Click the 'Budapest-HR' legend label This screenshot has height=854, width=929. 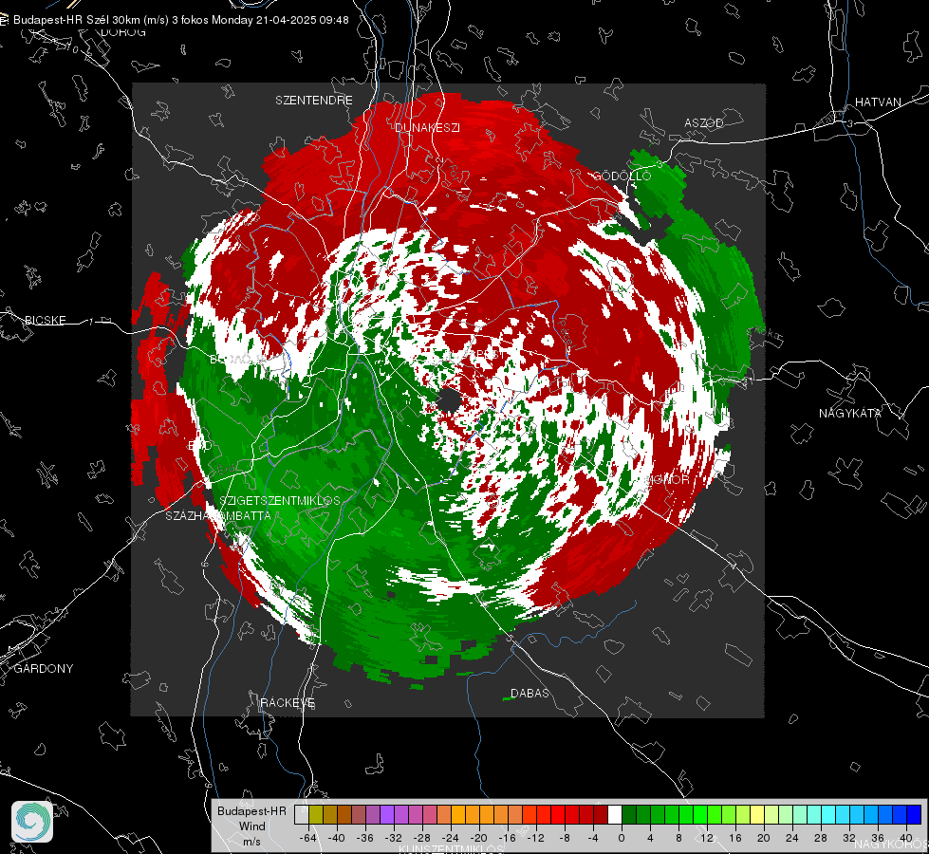[x=251, y=810]
